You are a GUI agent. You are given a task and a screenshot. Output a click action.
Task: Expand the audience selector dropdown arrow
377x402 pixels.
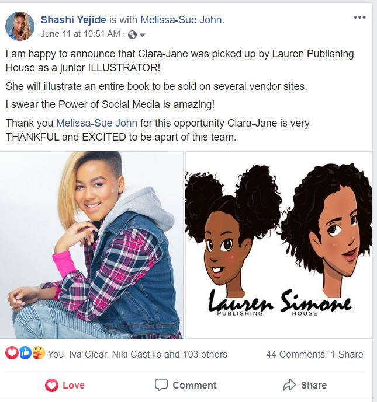pos(142,35)
